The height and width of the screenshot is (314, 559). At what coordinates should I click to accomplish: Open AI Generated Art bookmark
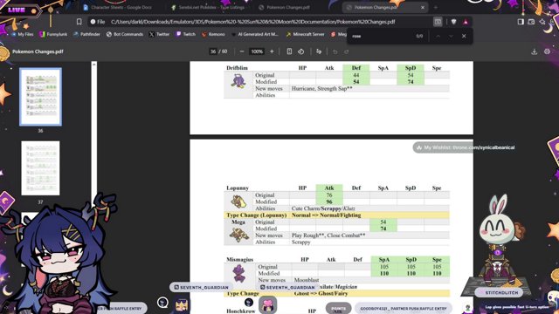tap(255, 34)
